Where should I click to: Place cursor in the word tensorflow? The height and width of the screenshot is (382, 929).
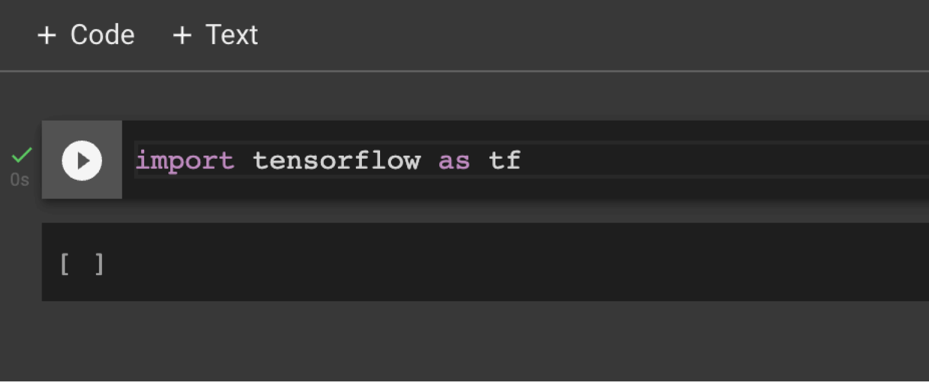[x=337, y=161]
